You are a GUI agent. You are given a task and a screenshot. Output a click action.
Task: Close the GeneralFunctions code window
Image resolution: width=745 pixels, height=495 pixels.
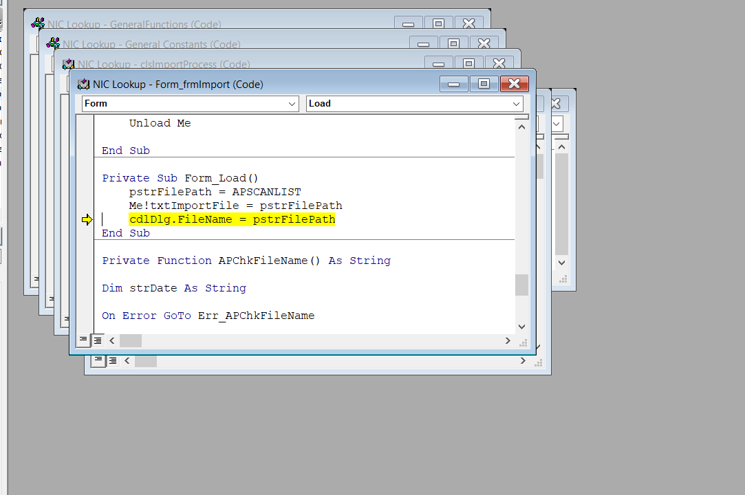[x=469, y=23]
